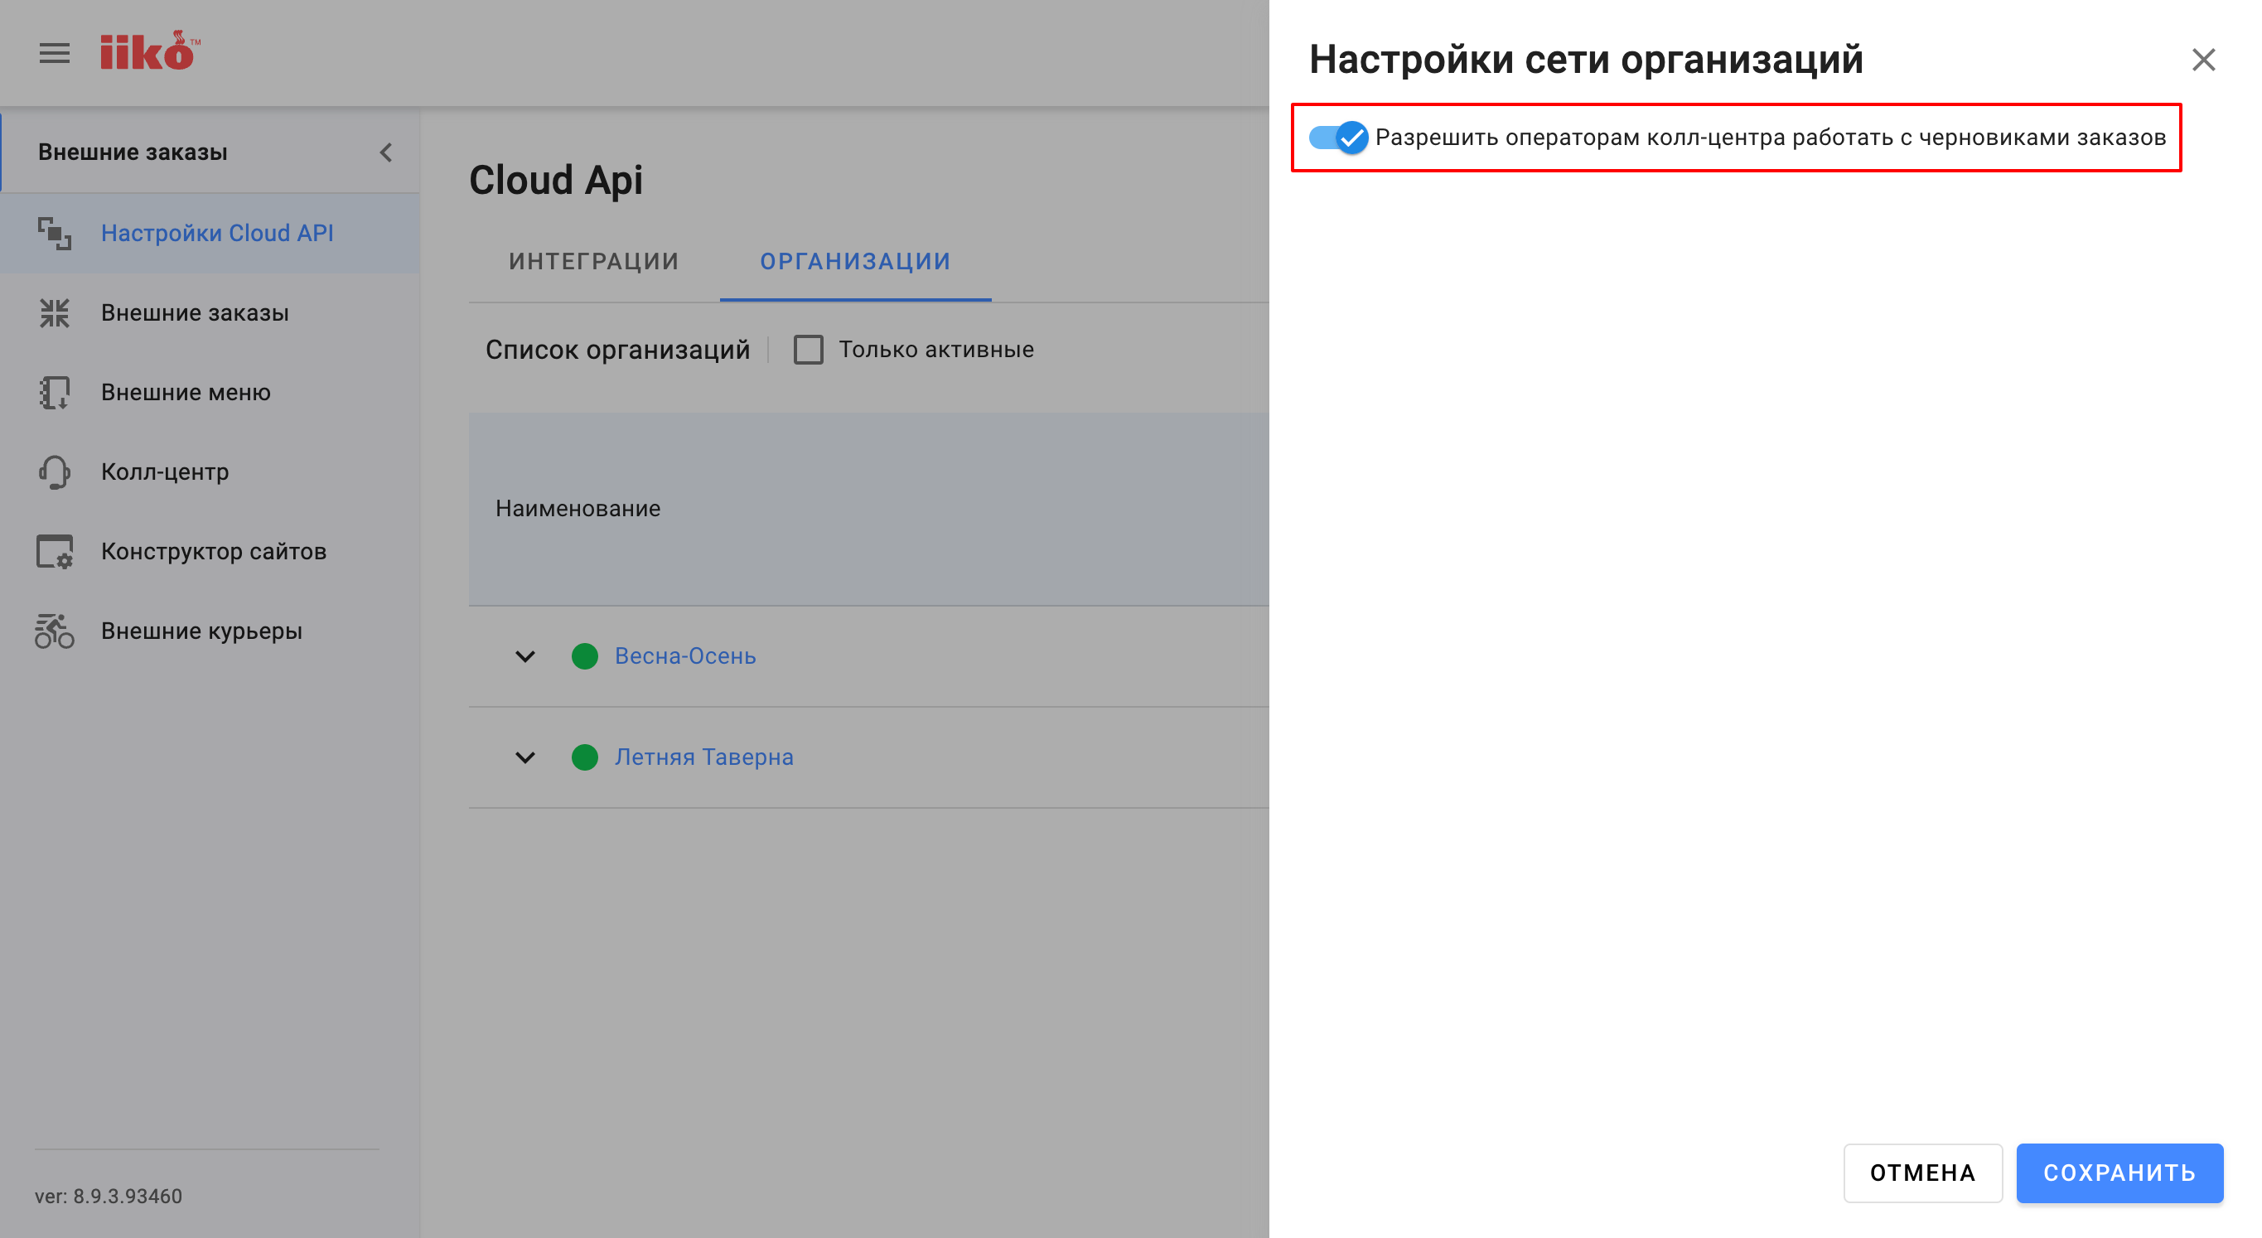
Task: Expand the Весна-Осень organization row
Action: click(525, 656)
